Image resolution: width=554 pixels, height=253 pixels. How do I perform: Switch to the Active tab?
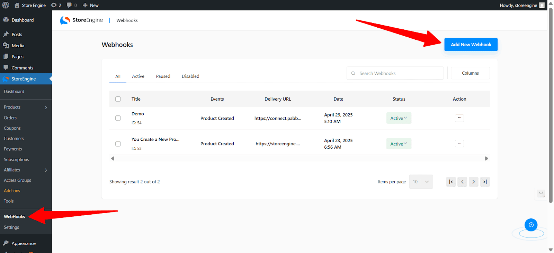(x=138, y=76)
